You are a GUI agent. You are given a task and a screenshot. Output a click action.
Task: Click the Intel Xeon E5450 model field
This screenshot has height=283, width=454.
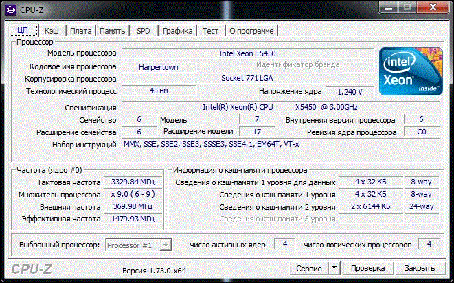(248, 53)
